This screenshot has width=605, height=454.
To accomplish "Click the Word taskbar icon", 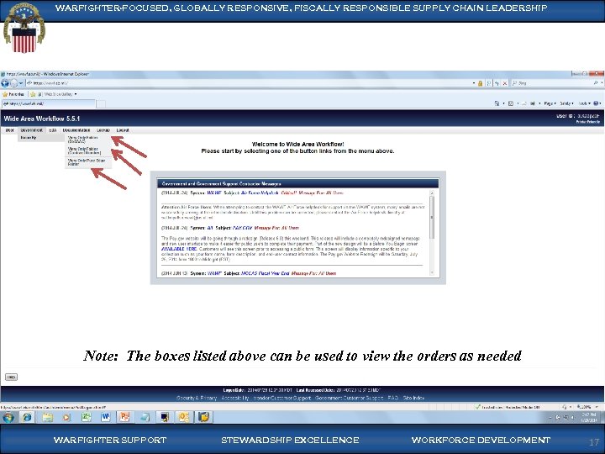I will pyautogui.click(x=105, y=417).
